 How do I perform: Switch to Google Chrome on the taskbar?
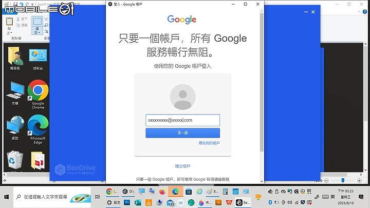pyautogui.click(x=112, y=192)
